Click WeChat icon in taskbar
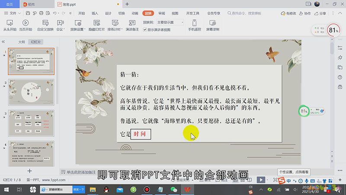 point(174,189)
